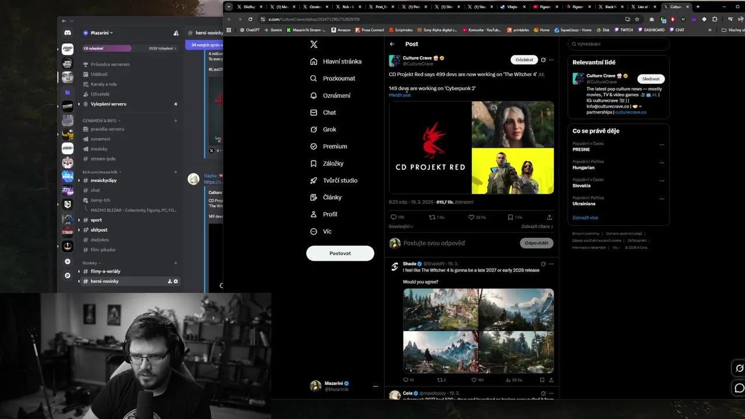The image size is (745, 419).
Task: Click Přeložit post link
Action: [x=400, y=95]
